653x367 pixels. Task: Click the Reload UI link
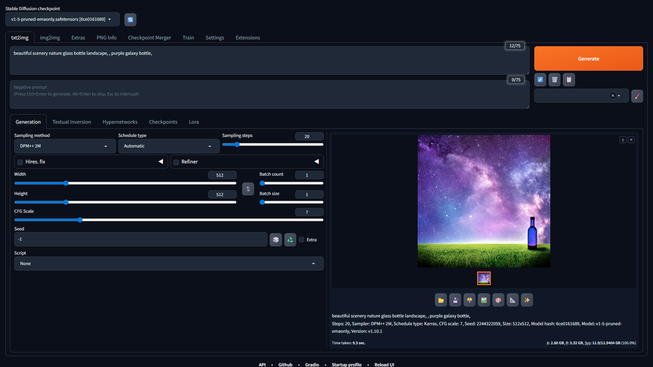coord(384,364)
